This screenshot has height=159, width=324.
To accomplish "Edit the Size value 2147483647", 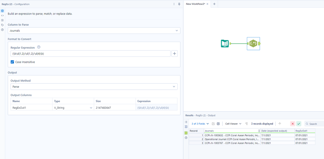I will pyautogui.click(x=115, y=107).
